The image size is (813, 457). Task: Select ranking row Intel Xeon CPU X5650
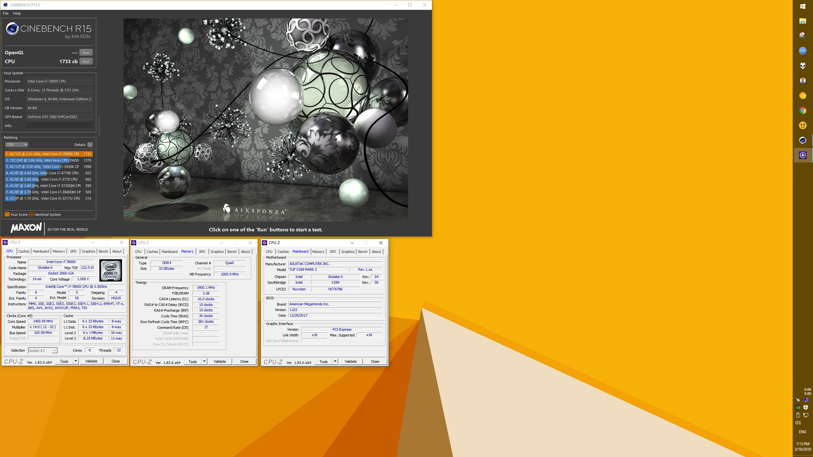click(49, 160)
